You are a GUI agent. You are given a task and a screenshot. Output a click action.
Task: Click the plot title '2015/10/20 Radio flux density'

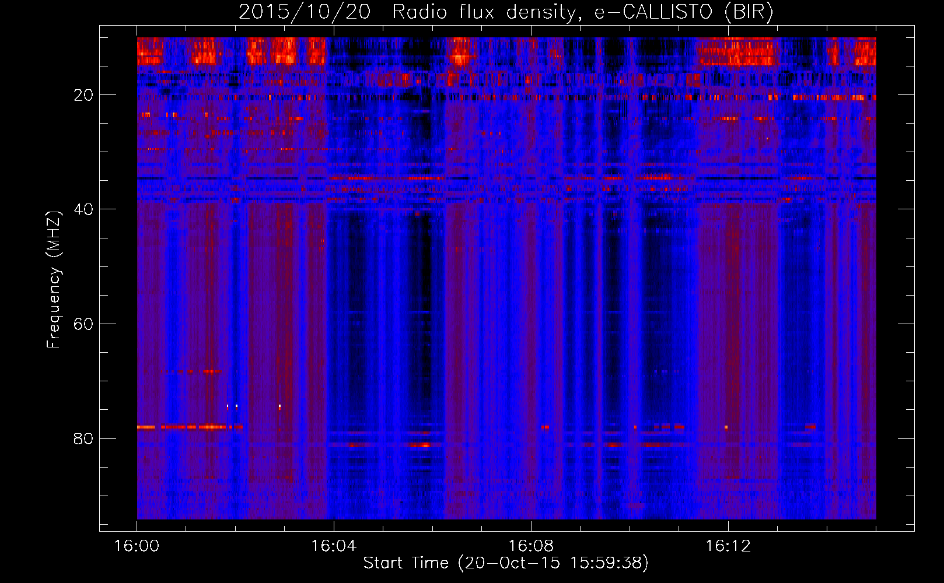pos(506,12)
